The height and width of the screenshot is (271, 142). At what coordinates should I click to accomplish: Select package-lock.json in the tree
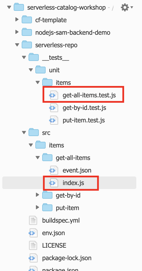(x=67, y=258)
